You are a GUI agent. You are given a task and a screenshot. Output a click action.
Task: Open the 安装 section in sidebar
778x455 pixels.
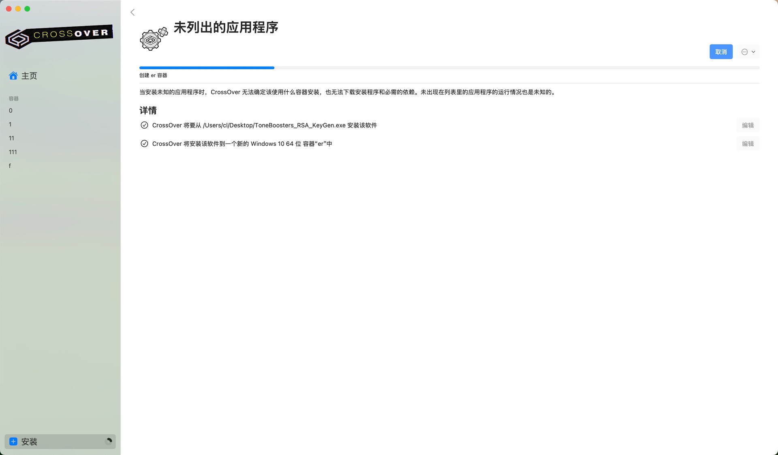pyautogui.click(x=60, y=442)
